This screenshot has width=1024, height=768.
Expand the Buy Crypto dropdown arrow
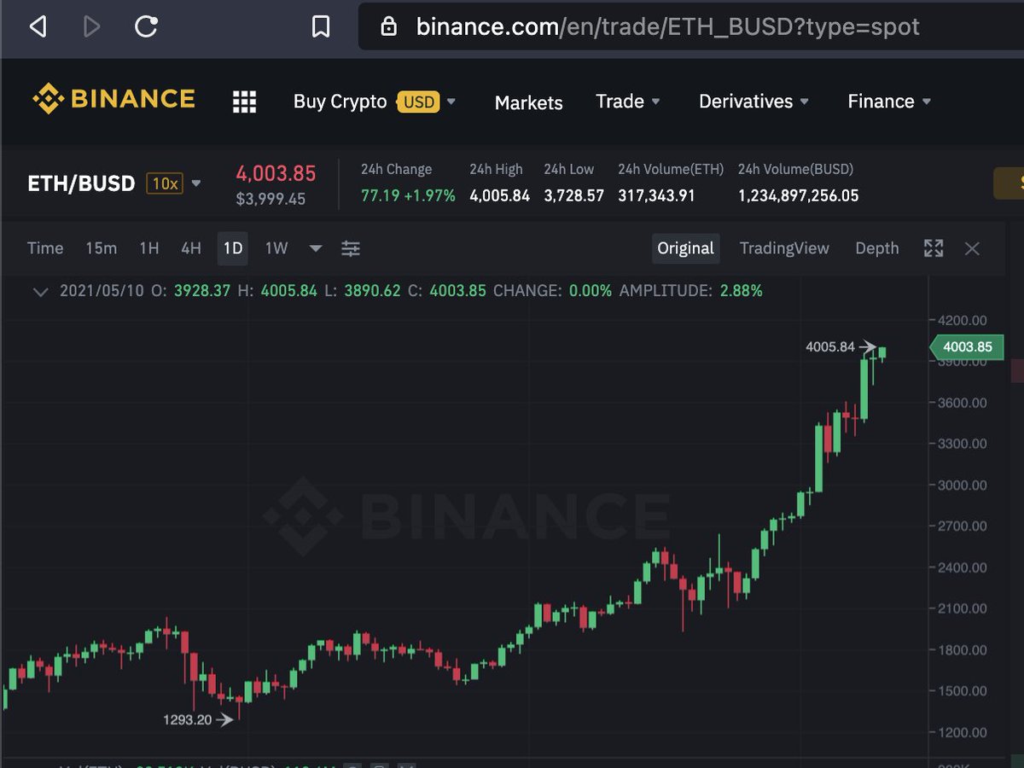(x=451, y=102)
